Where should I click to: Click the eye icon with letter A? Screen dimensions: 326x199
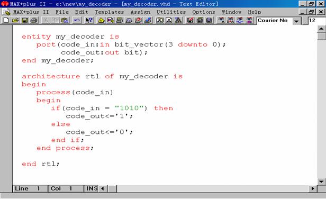[221, 20]
